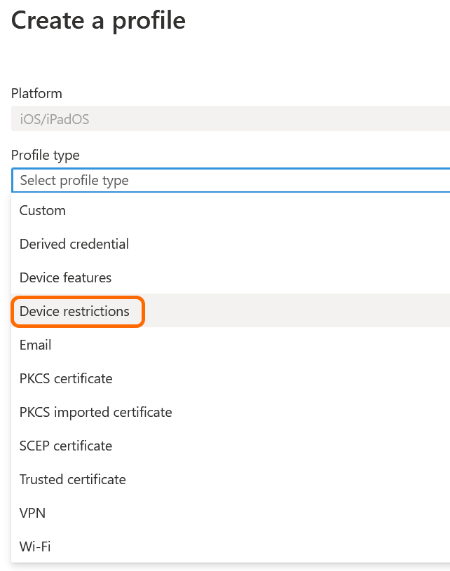
Task: Select Custom profile type
Action: point(43,210)
